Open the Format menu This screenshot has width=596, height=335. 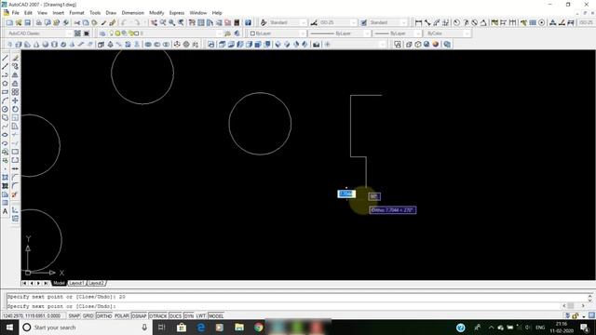click(76, 13)
